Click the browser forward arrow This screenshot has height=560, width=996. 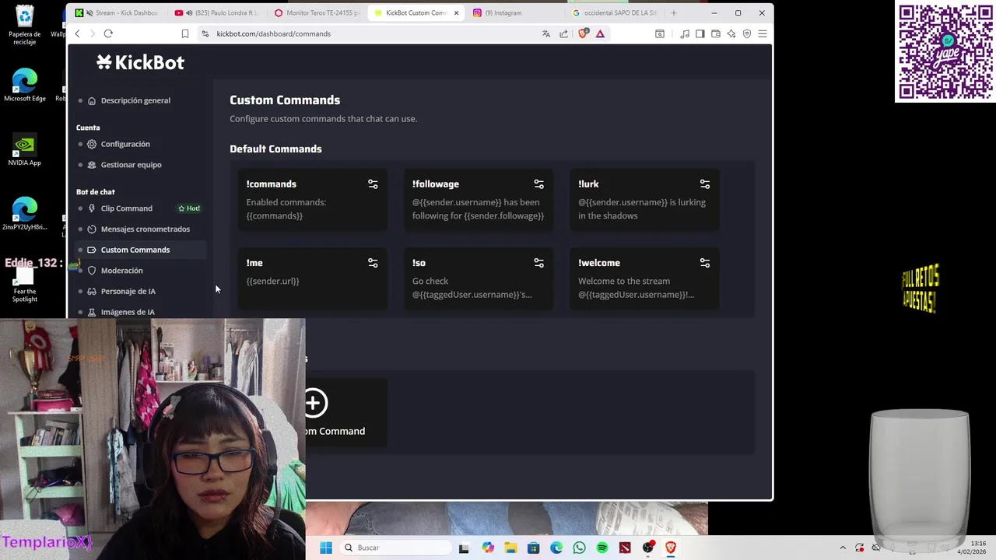93,33
